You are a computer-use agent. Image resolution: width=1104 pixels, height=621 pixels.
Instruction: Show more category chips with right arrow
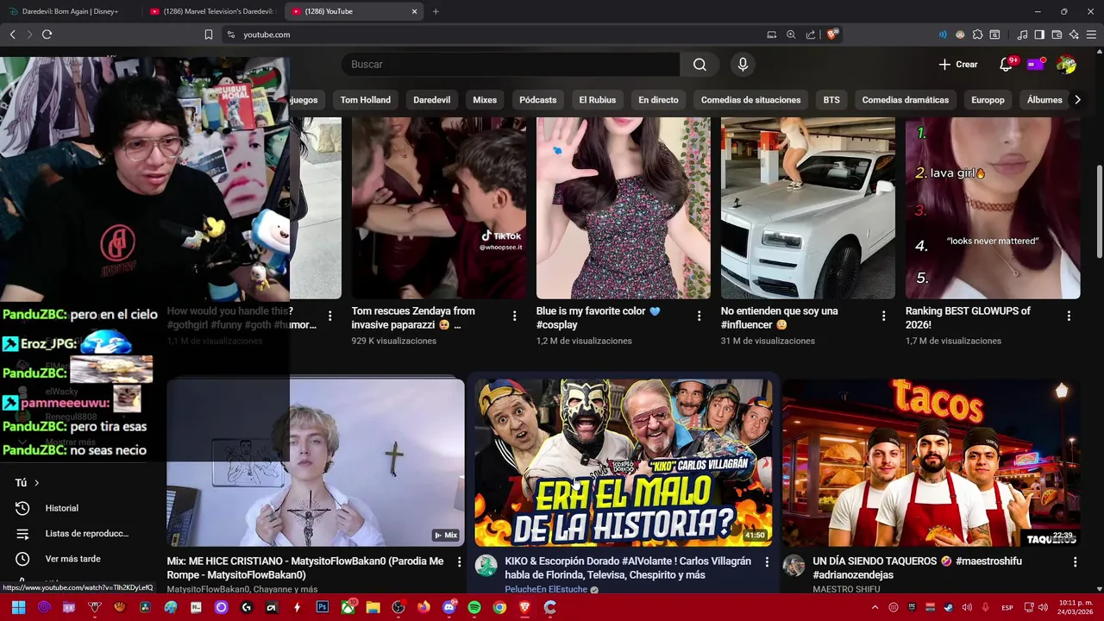click(x=1077, y=100)
